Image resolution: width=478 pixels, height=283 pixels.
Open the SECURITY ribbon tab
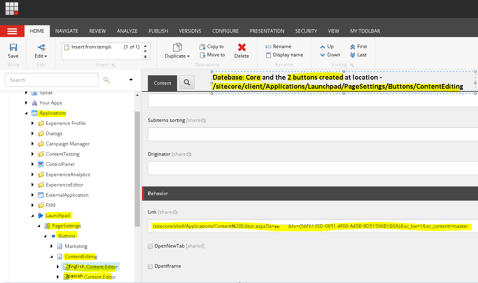point(306,31)
